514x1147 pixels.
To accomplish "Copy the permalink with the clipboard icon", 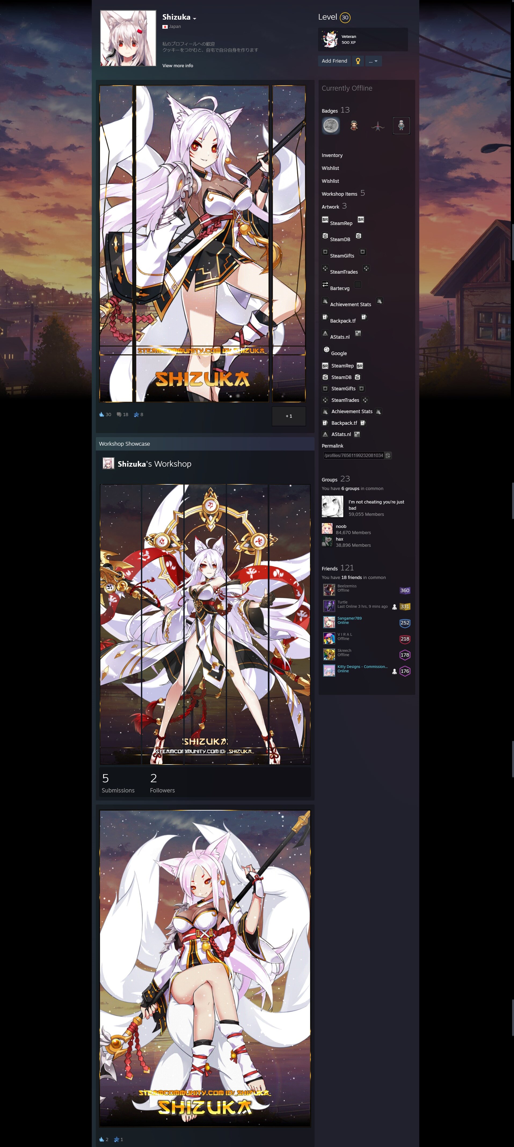I will 388,456.
